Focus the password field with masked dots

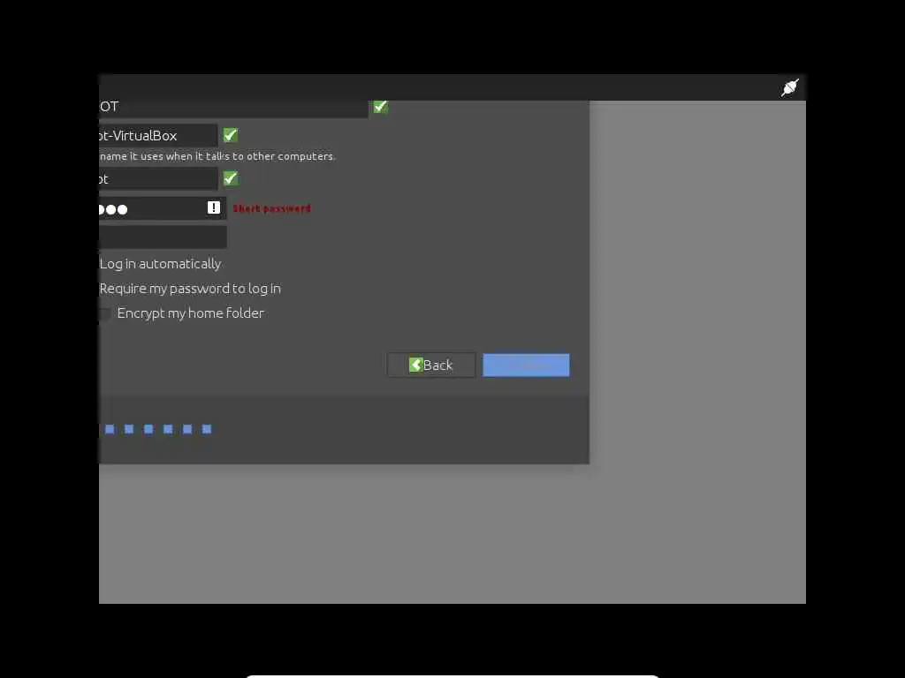coord(163,208)
